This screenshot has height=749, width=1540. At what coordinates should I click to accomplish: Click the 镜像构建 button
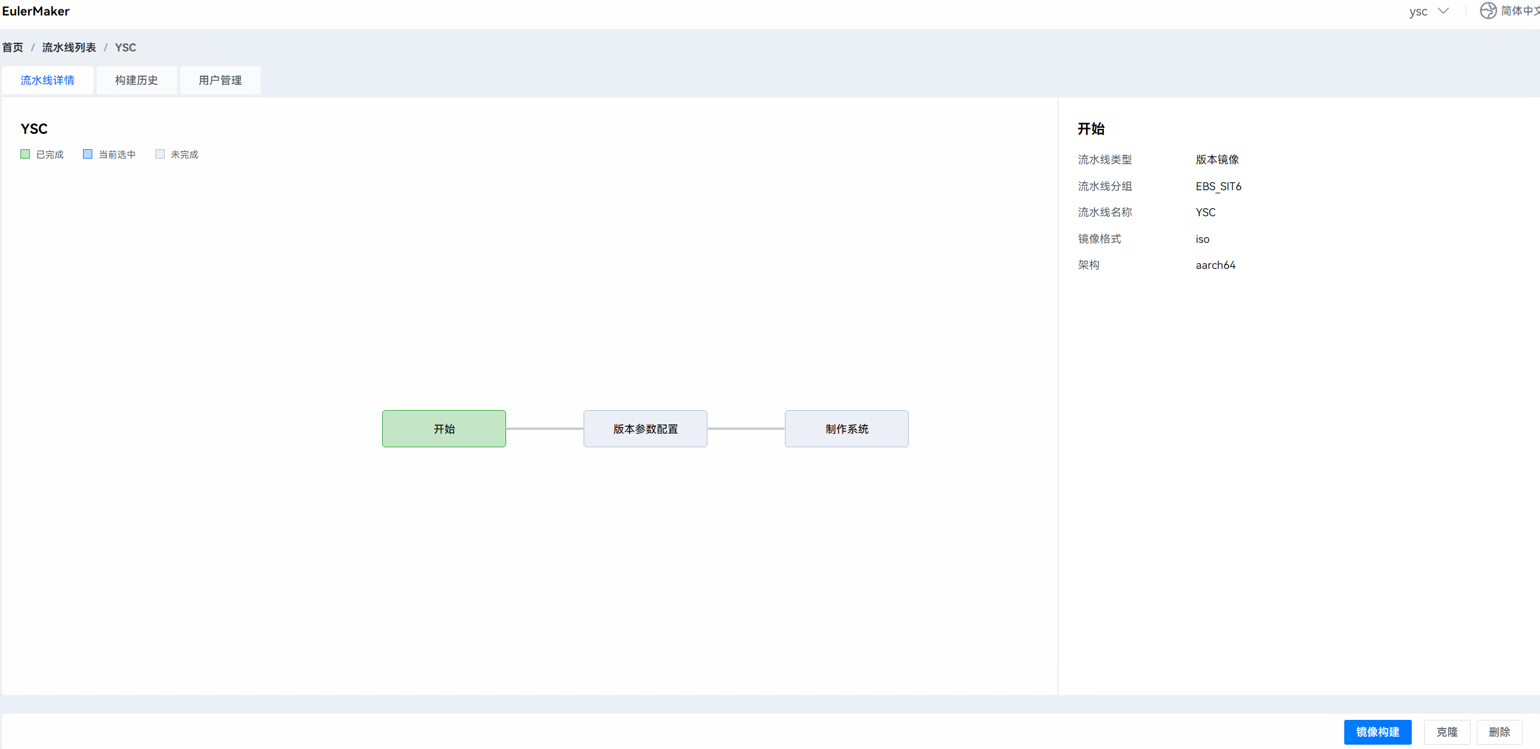point(1377,732)
